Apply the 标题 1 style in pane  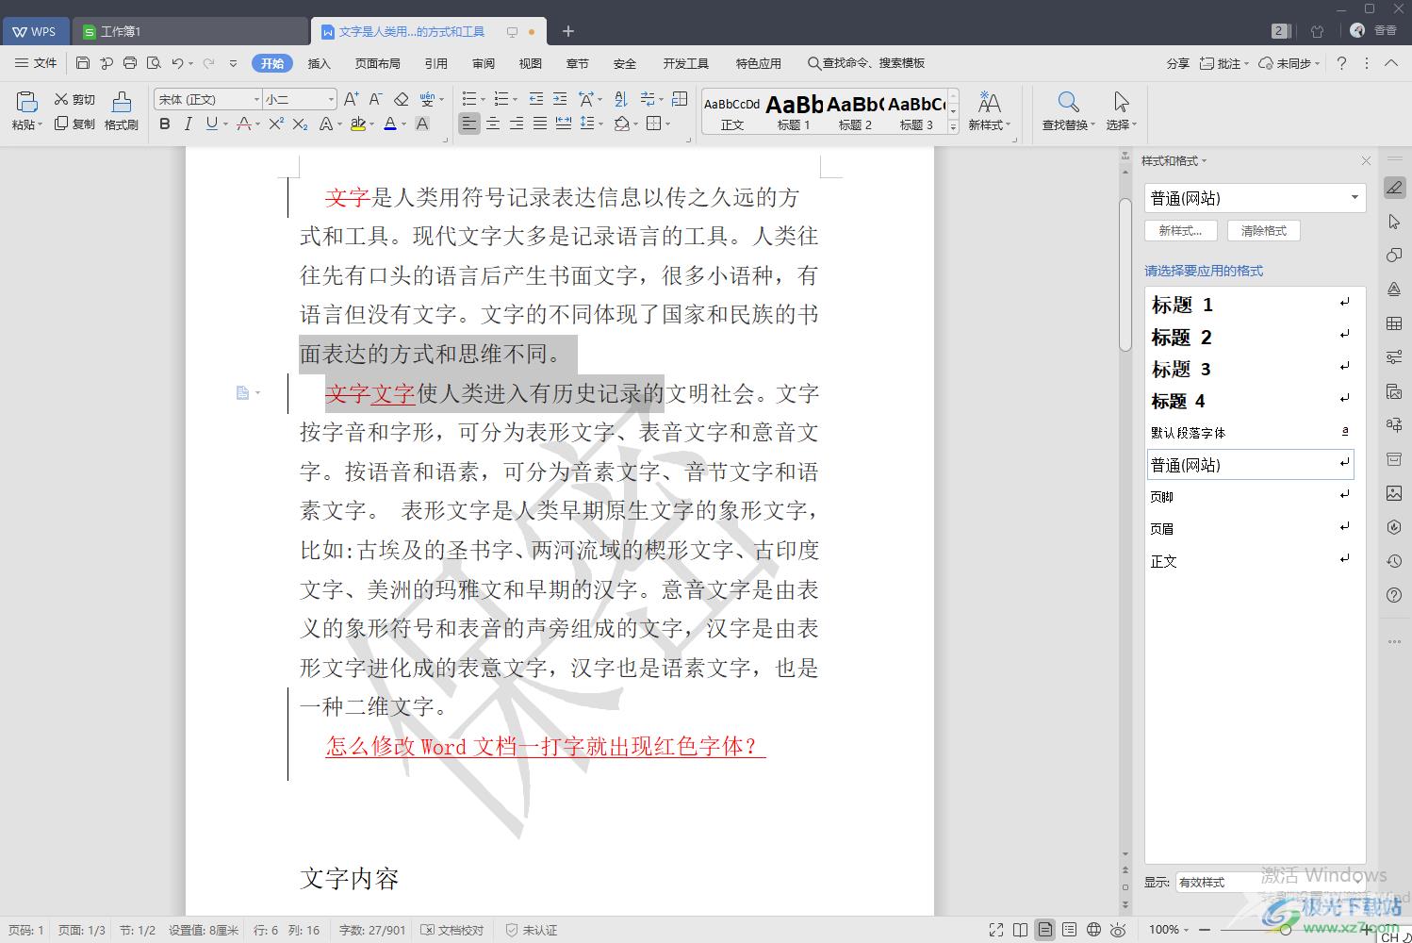[x=1250, y=305]
